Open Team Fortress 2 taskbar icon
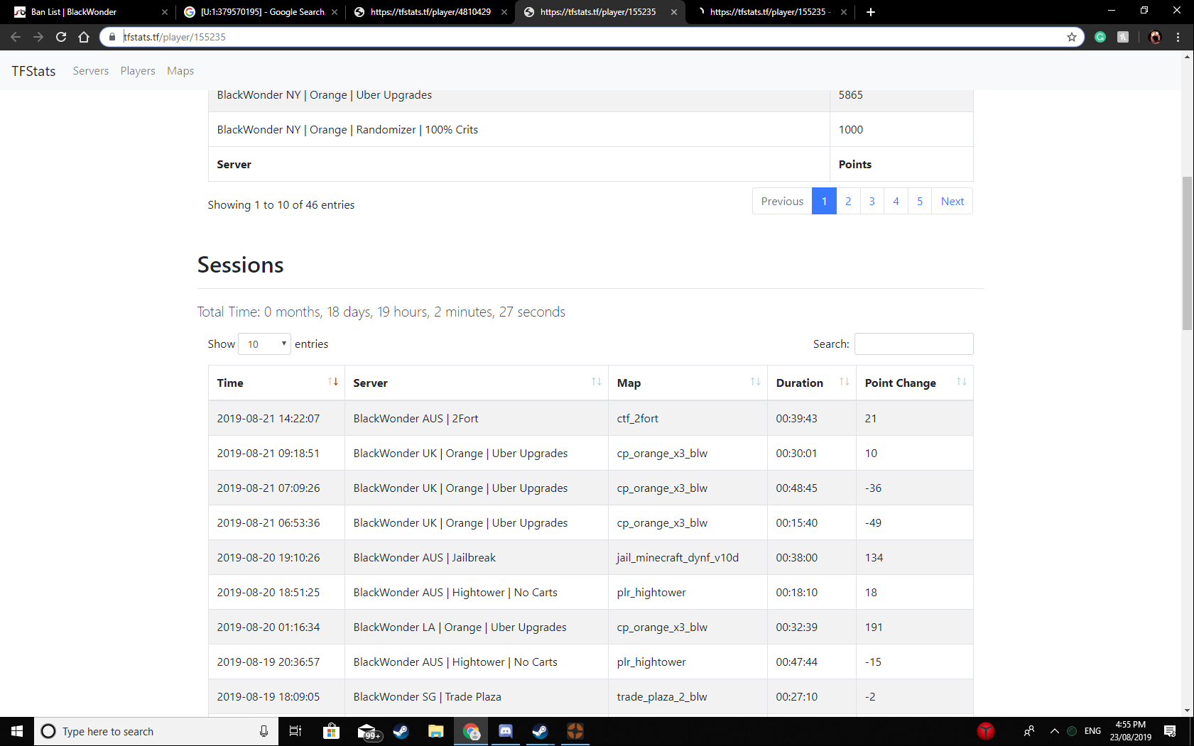 coord(575,731)
